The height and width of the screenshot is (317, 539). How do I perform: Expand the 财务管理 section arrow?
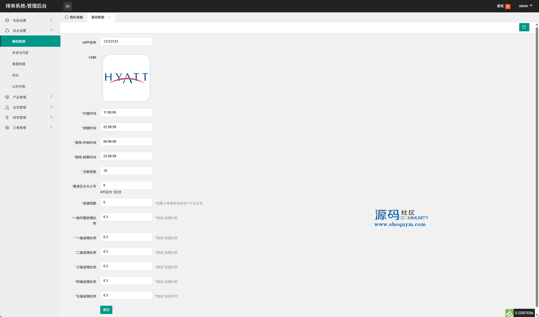[51, 117]
